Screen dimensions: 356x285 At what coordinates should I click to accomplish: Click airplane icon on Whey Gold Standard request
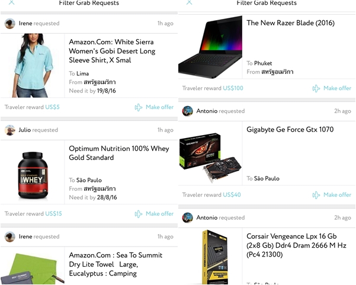pos(139,214)
